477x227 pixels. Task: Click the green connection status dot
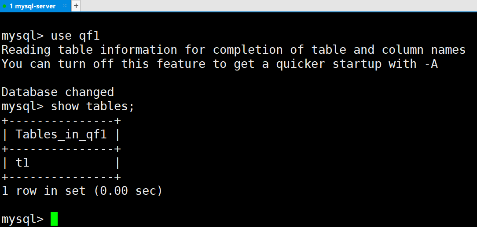point(4,6)
